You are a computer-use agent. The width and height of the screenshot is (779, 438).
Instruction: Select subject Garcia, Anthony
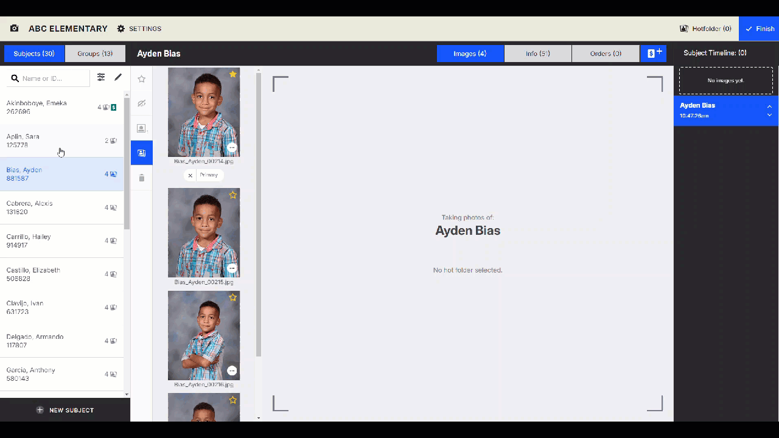62,374
